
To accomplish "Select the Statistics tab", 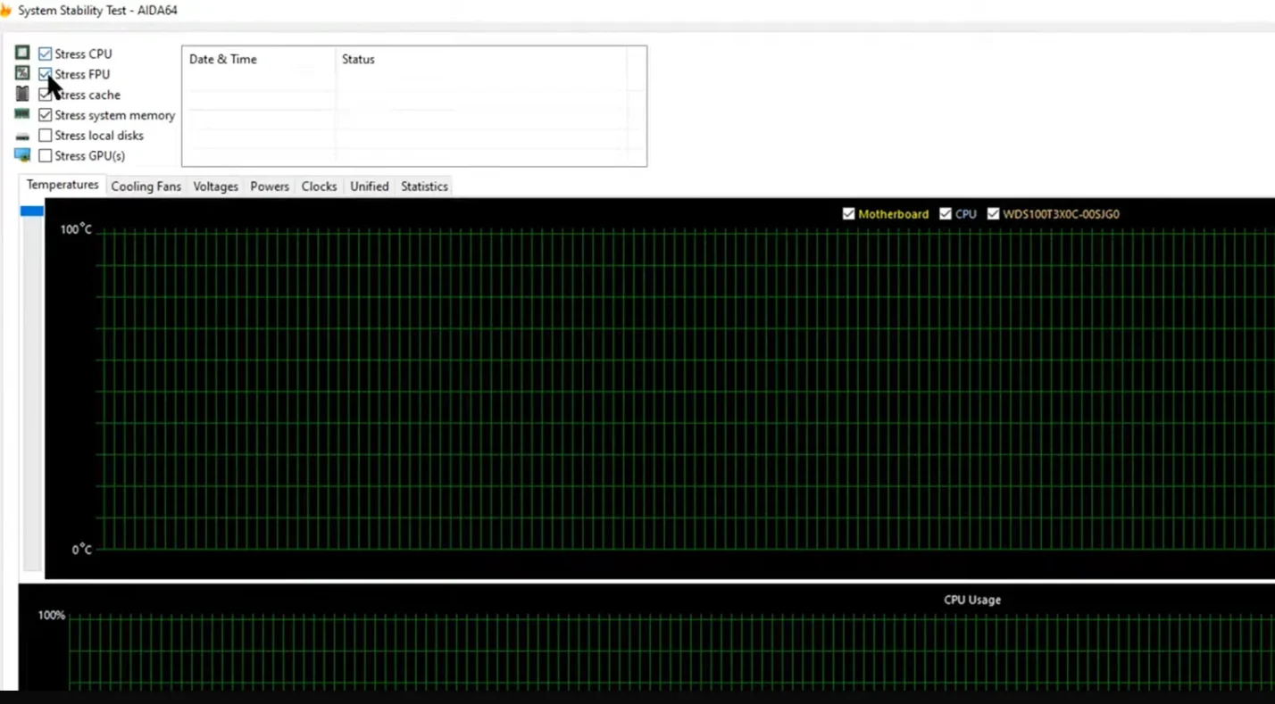I will (x=424, y=186).
